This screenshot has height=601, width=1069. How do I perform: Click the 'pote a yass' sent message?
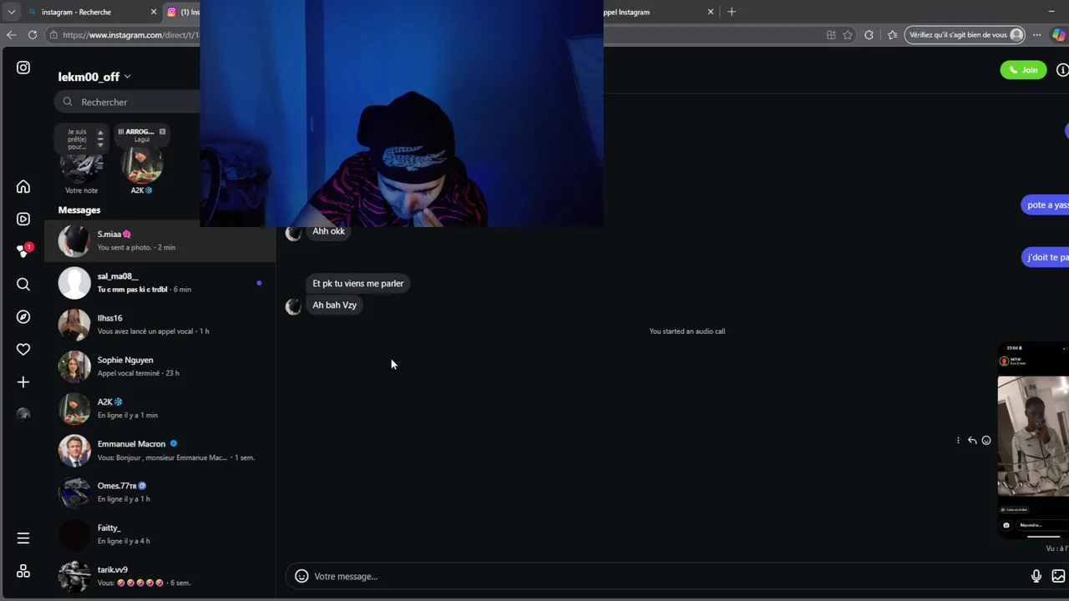click(1046, 205)
